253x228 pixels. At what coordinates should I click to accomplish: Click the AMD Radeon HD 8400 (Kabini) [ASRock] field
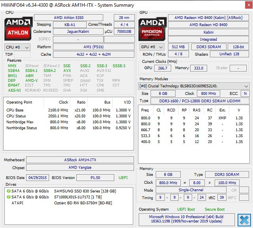[208, 17]
